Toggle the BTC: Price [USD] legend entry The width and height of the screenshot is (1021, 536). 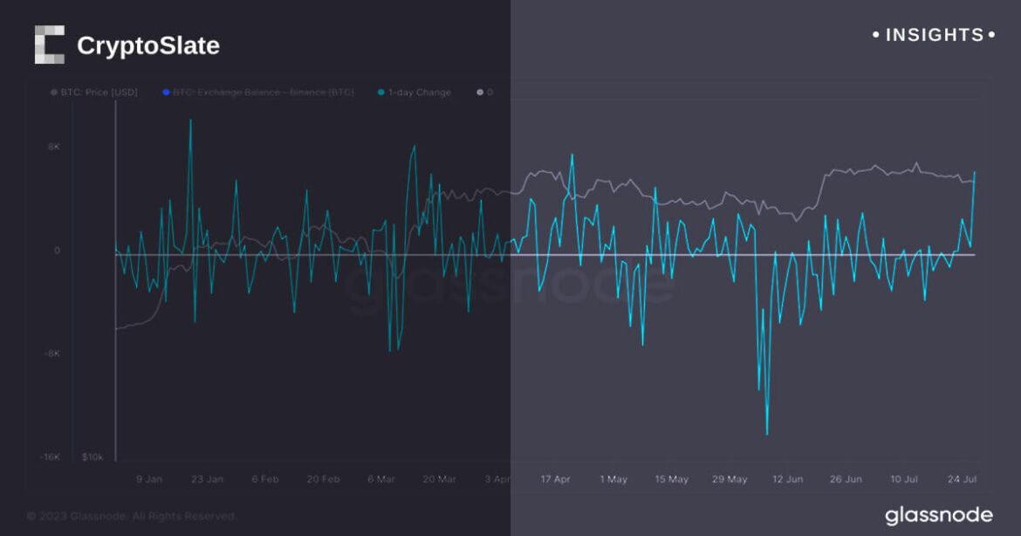pos(99,92)
